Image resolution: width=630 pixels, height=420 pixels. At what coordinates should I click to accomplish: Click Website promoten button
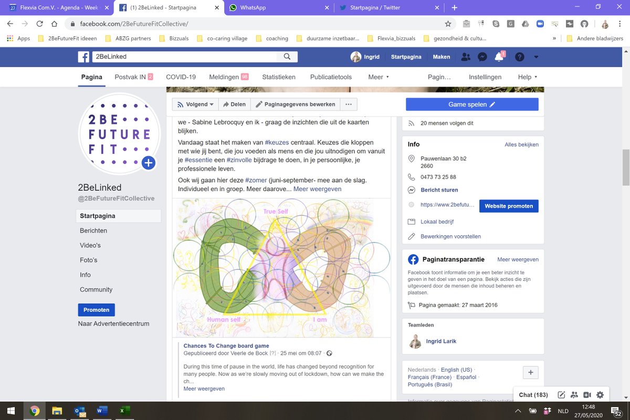point(509,206)
